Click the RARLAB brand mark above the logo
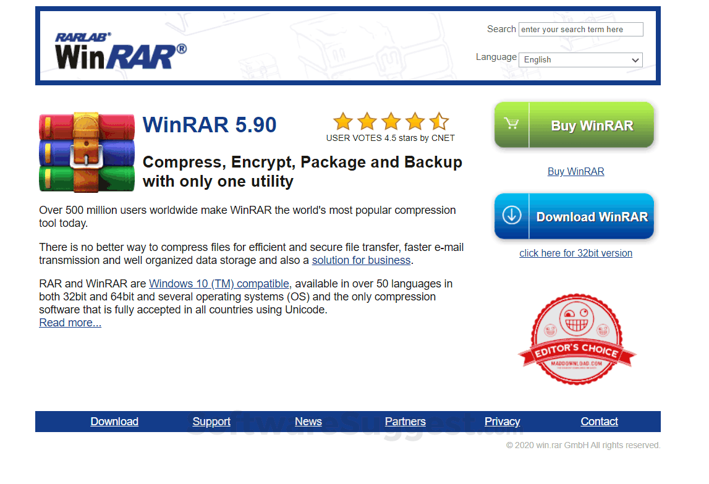The image size is (709, 484). (83, 37)
